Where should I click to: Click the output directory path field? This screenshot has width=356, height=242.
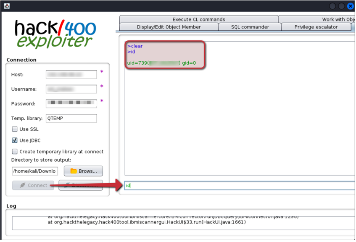click(35, 171)
